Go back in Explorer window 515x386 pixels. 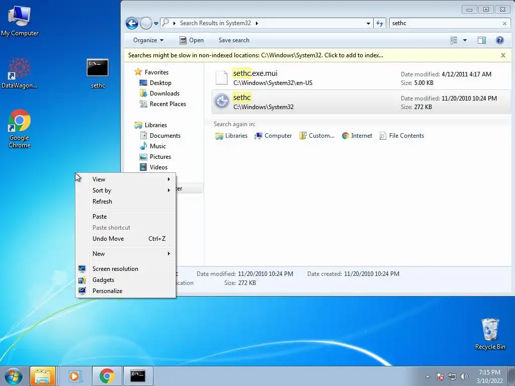132,23
